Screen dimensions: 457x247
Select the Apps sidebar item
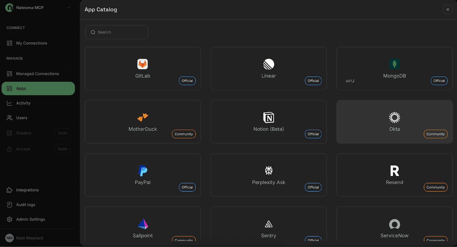pyautogui.click(x=38, y=88)
